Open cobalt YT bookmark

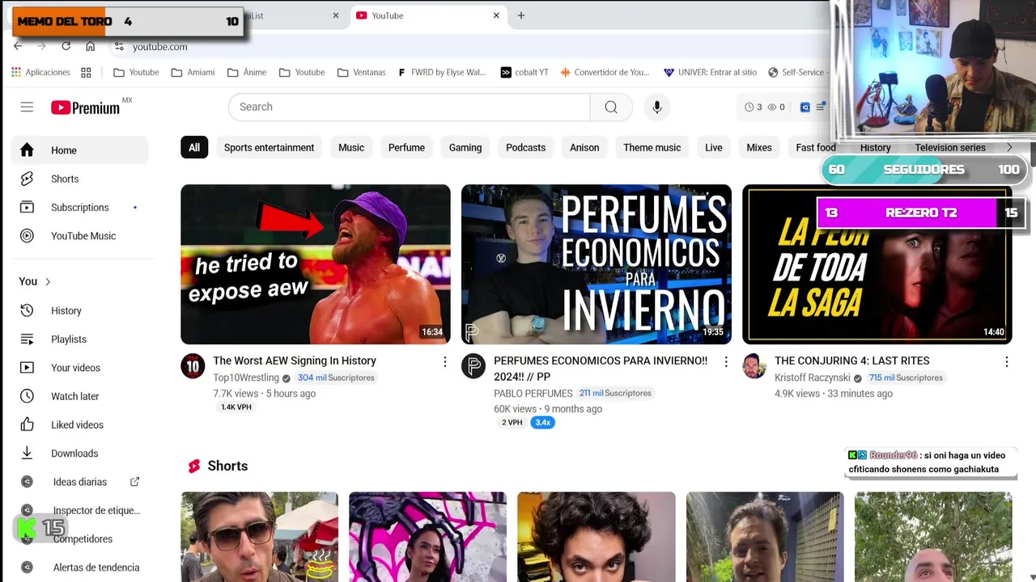click(524, 72)
